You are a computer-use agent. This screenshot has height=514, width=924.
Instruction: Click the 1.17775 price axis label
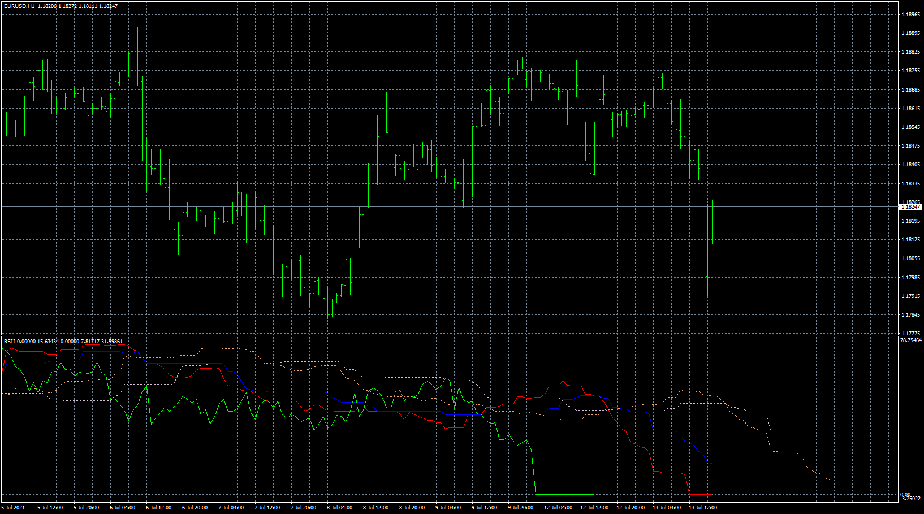(x=910, y=334)
